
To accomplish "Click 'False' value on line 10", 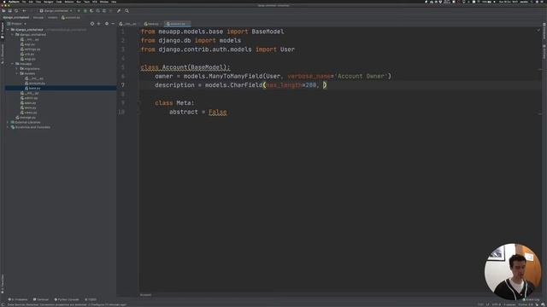I will click(x=218, y=112).
